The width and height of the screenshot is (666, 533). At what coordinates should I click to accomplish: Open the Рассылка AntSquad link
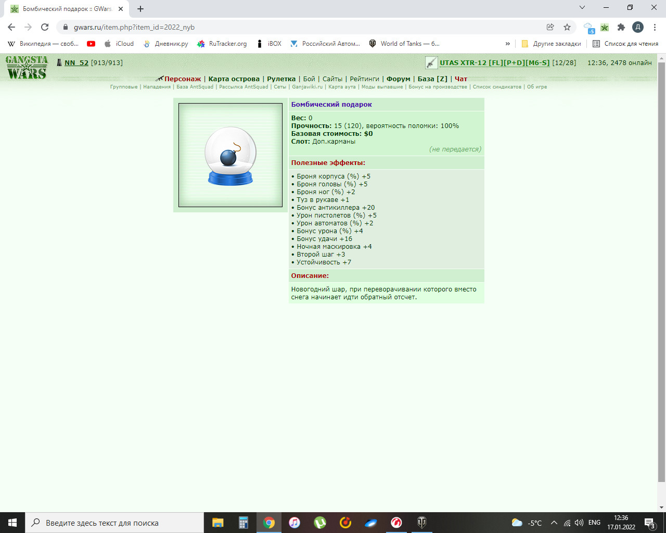coord(244,87)
